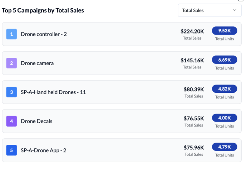Open the Drone Decals campaign
This screenshot has width=246, height=169.
point(36,121)
